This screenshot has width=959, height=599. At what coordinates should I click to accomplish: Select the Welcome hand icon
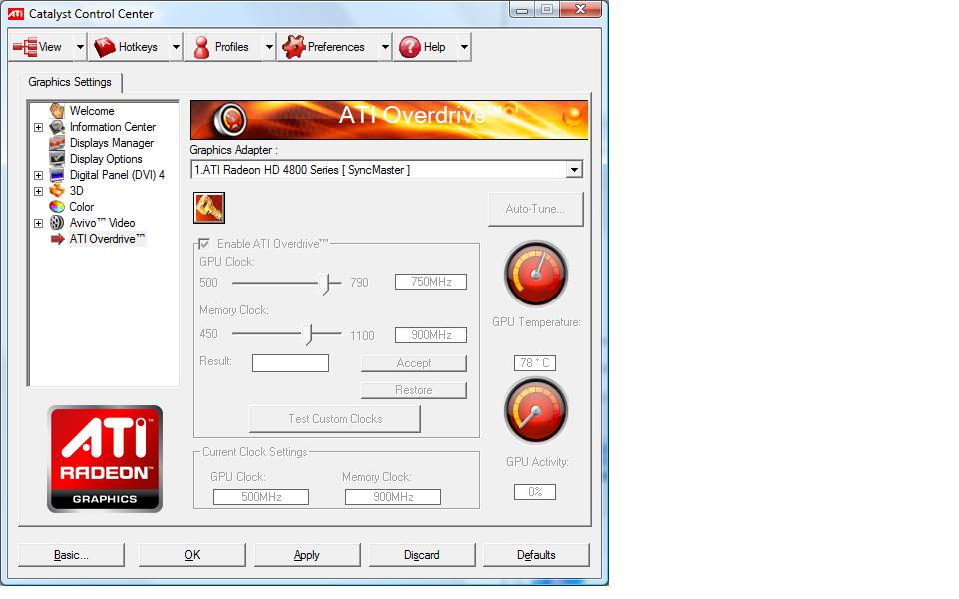pos(57,111)
